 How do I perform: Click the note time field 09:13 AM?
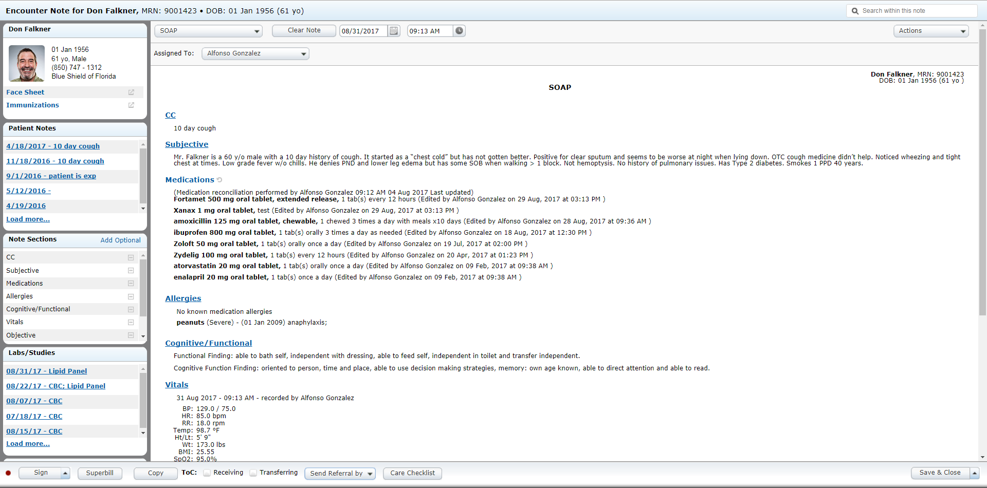pyautogui.click(x=430, y=31)
